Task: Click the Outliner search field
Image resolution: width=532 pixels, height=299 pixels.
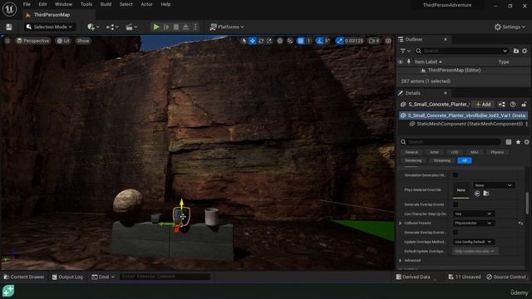Action: (x=462, y=51)
